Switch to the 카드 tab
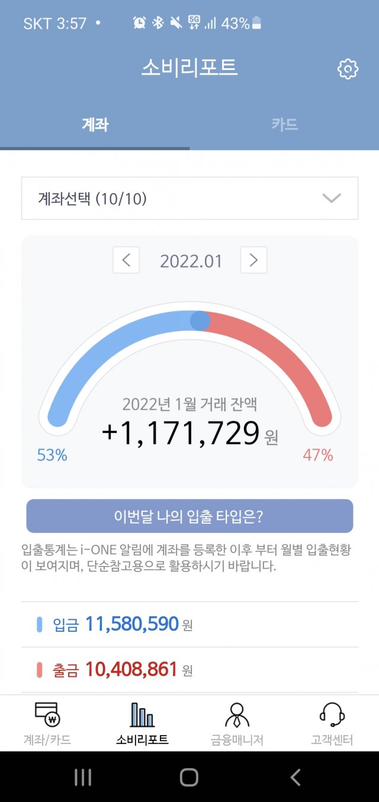379x802 pixels. pyautogui.click(x=284, y=125)
